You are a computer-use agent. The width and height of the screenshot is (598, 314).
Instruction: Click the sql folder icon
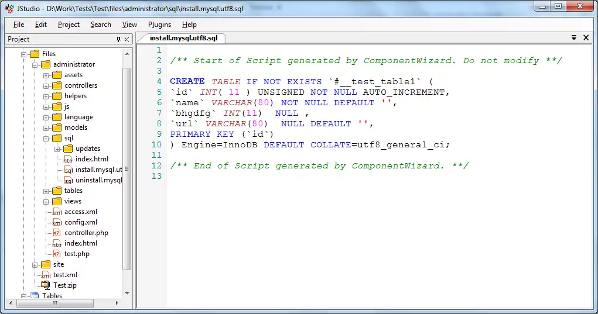57,138
